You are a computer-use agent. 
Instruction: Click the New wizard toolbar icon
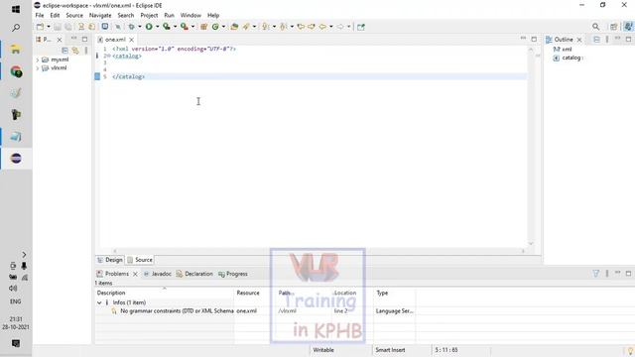click(x=40, y=27)
